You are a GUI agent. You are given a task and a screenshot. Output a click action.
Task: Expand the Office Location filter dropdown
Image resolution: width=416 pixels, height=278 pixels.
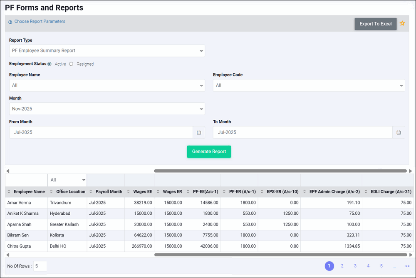(x=84, y=180)
